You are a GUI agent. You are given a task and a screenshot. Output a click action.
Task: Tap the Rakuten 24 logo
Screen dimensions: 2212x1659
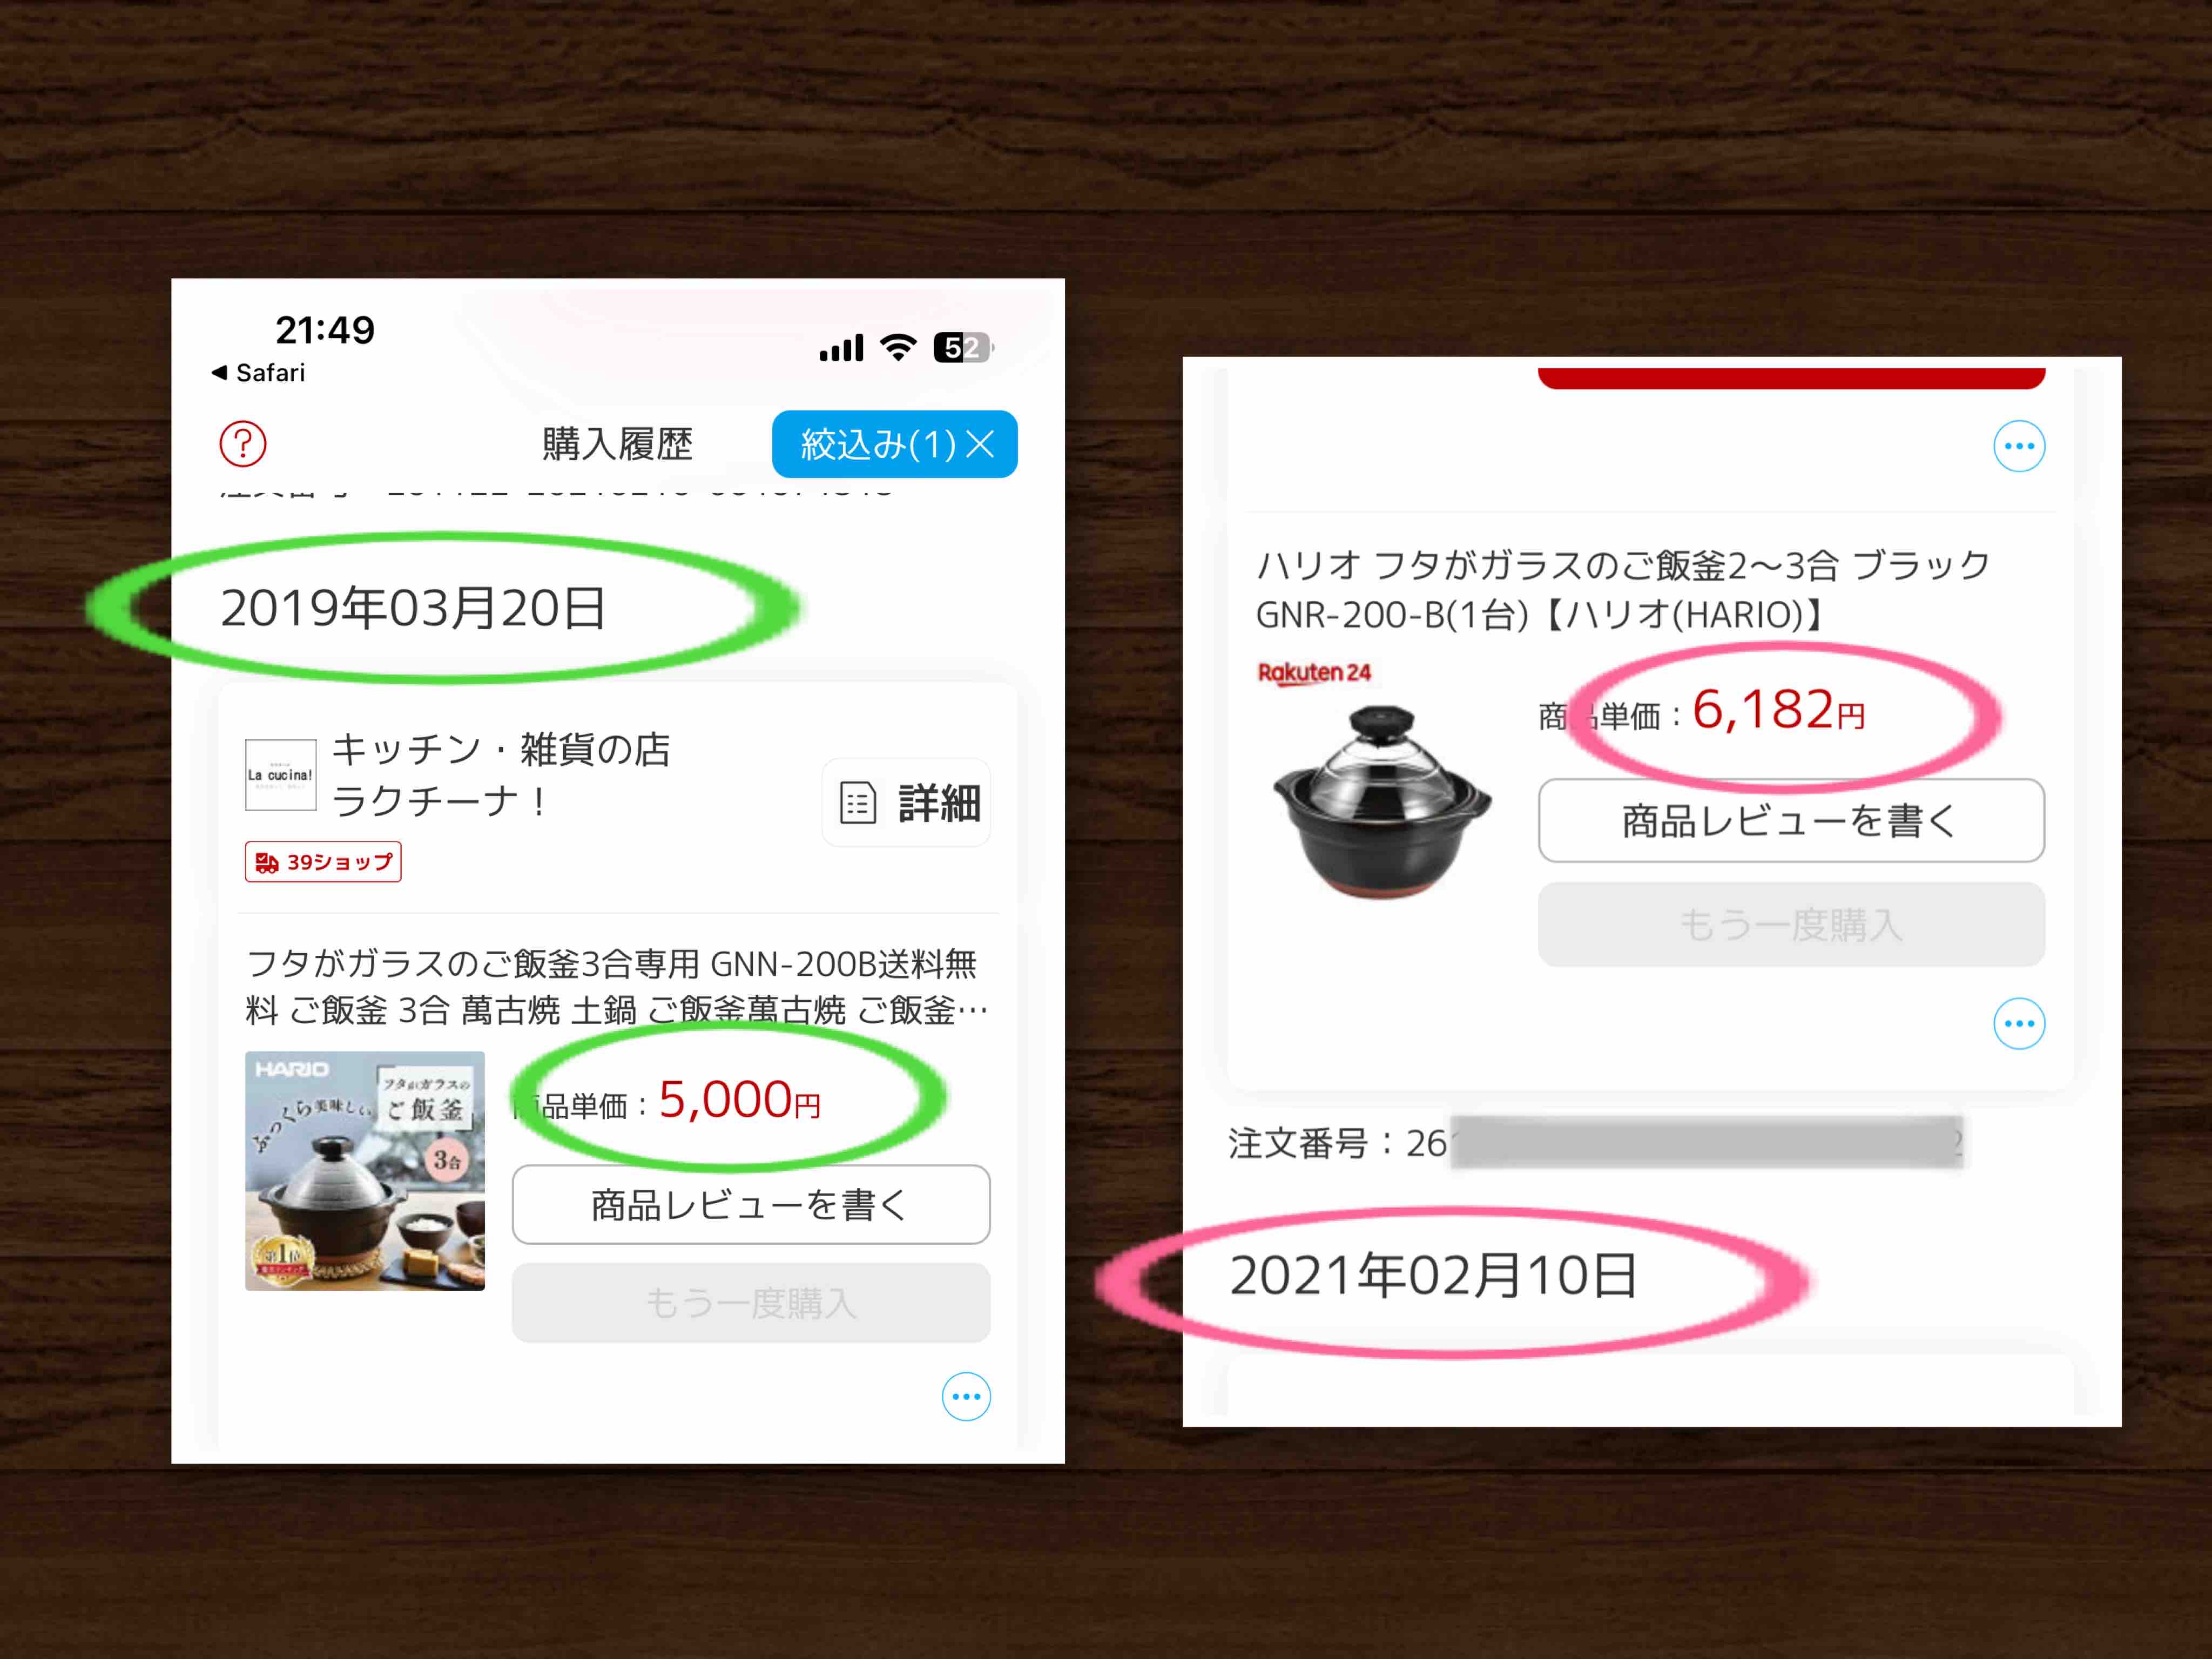(x=1314, y=673)
